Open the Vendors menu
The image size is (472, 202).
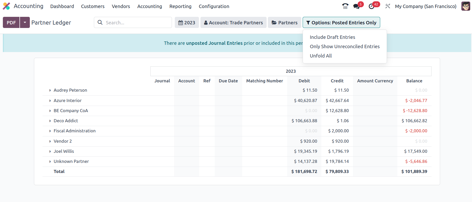121,6
